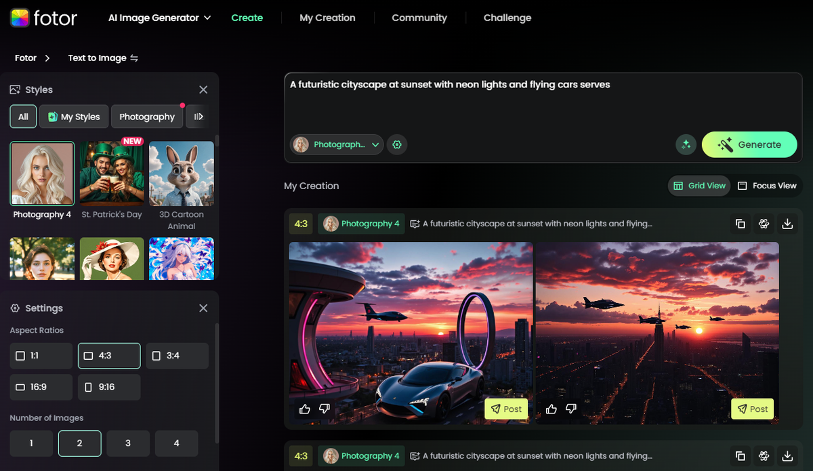Open the Photography style dropdown in the prompt bar
Image resolution: width=813 pixels, height=471 pixels.
337,144
